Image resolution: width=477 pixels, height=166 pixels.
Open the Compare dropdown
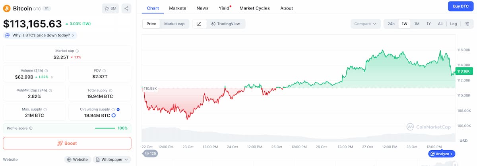point(365,24)
